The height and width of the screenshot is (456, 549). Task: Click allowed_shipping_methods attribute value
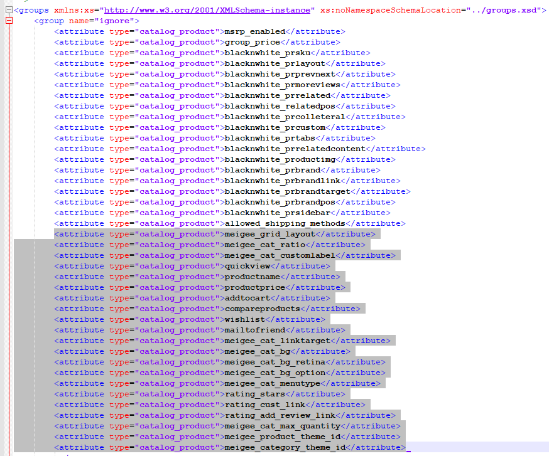pos(285,223)
